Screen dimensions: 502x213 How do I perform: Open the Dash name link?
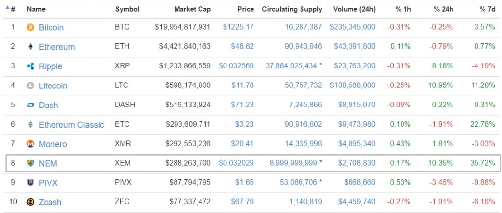[x=48, y=105]
